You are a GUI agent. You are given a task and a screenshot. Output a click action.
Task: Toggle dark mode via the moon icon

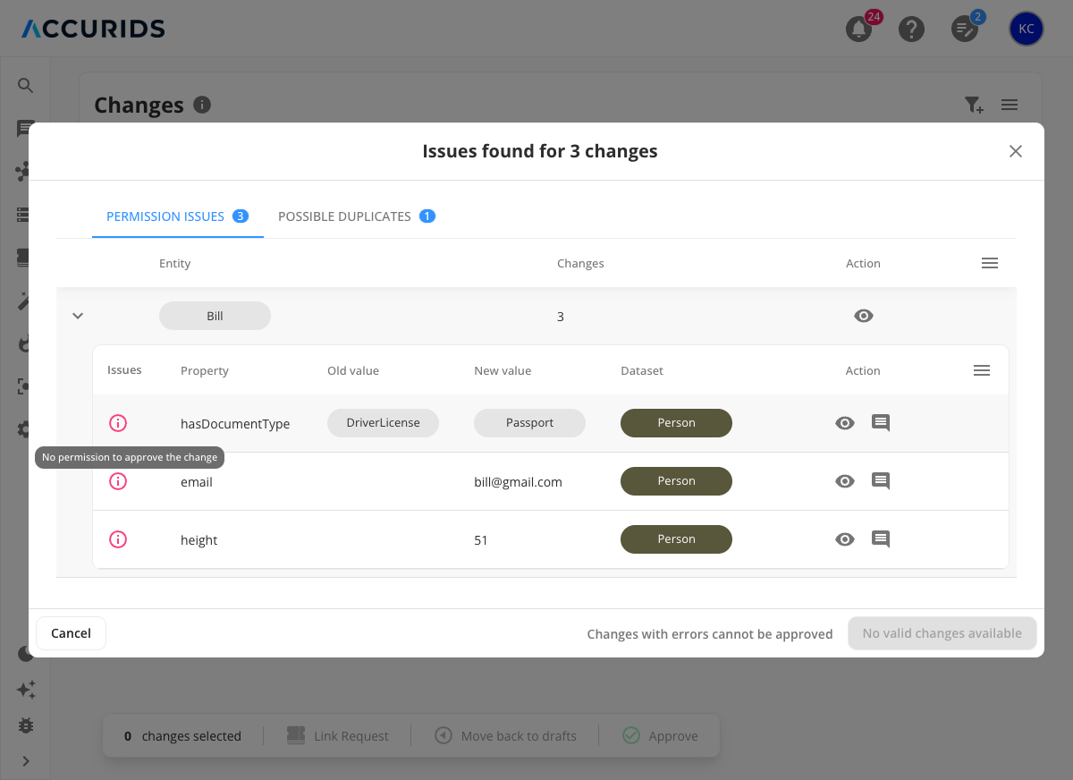(26, 653)
